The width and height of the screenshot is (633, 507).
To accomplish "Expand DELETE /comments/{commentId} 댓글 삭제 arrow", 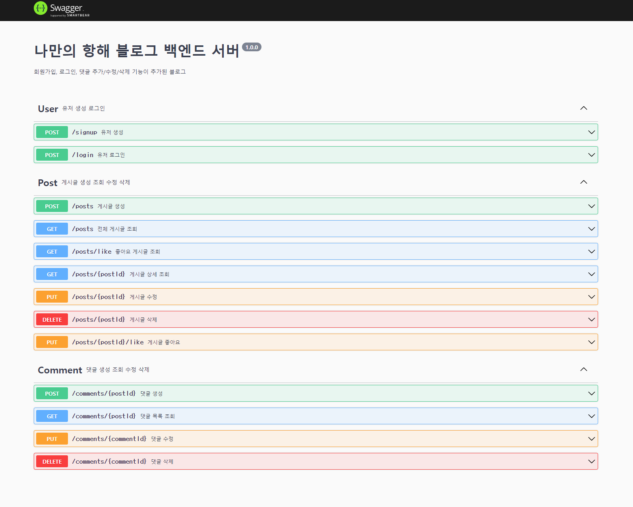I will click(x=591, y=461).
